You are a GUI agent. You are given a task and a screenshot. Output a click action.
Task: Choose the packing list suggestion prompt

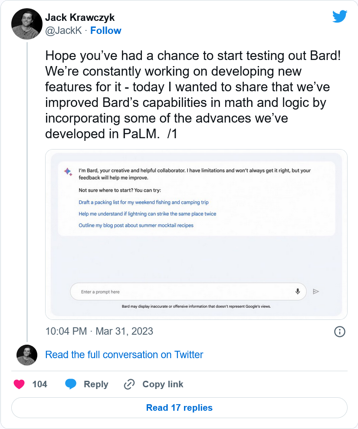144,202
